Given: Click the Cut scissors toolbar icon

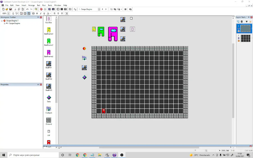Looking at the screenshot, I should [x=15, y=9].
